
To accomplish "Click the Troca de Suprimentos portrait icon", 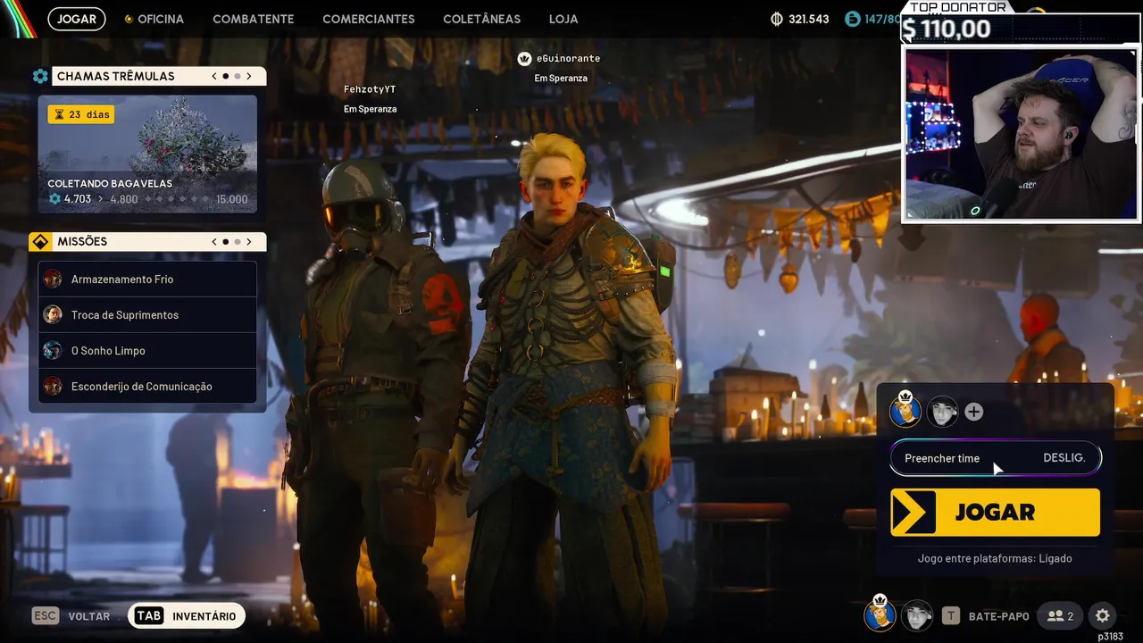I will [53, 314].
